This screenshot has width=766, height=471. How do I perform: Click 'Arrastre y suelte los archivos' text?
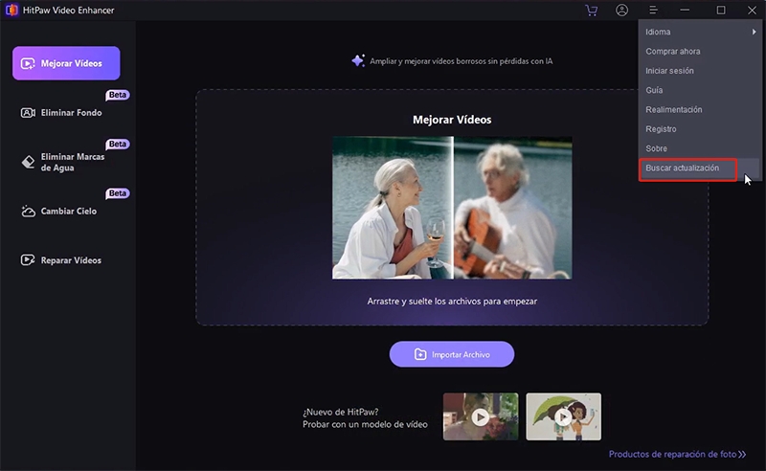pyautogui.click(x=452, y=302)
